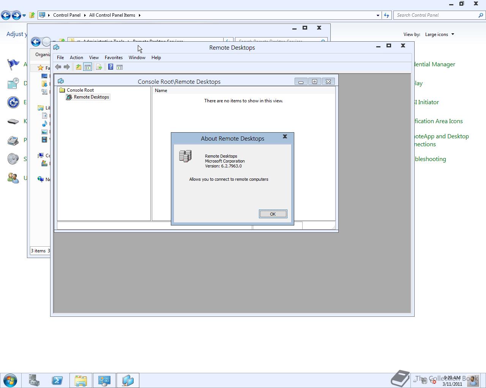Viewport: 486px width, 388px height.
Task: Click the taskbar clock
Action: [452, 381]
